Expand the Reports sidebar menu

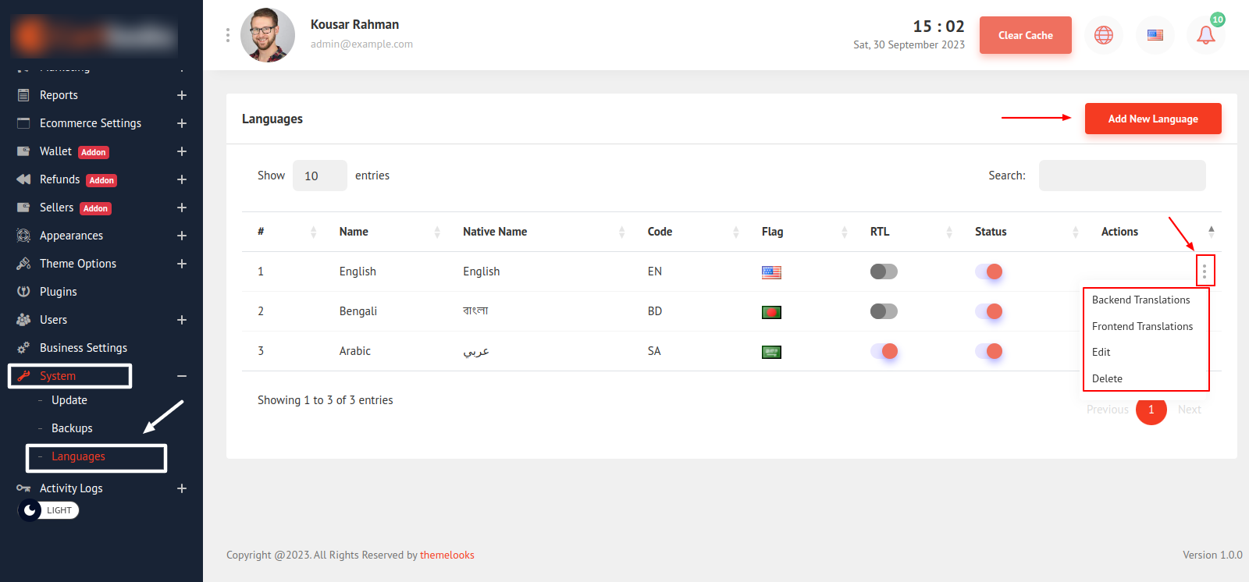pos(181,95)
